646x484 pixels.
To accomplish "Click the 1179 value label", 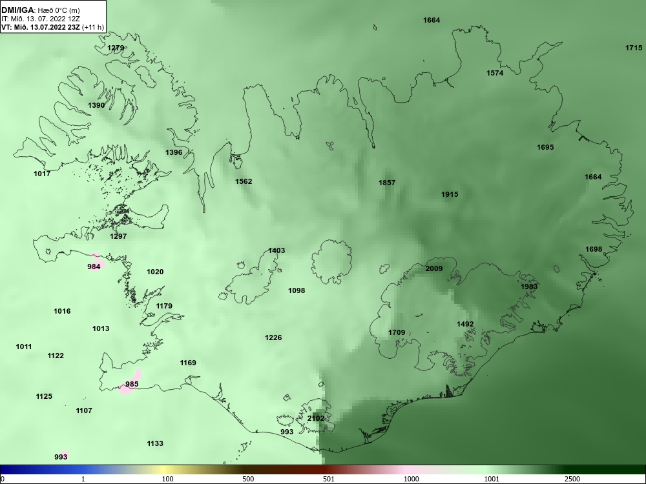I will point(164,306).
